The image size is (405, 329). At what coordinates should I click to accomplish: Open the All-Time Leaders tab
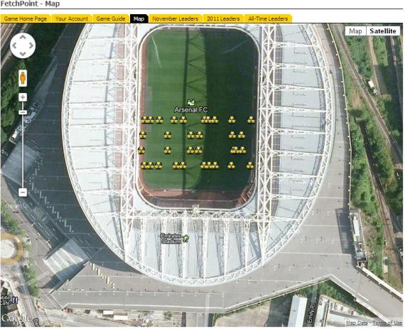(268, 19)
